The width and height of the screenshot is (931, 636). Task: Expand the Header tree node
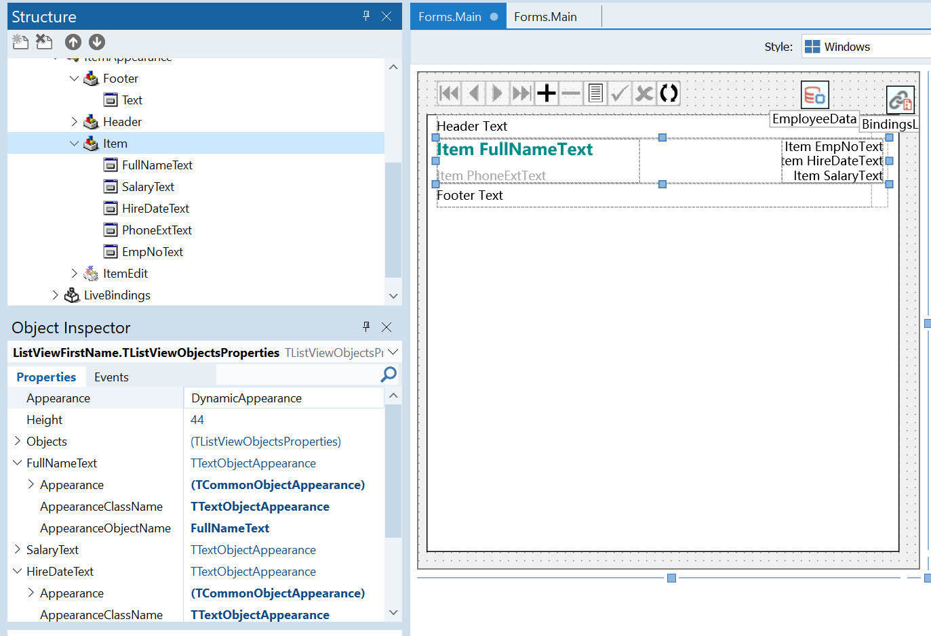point(74,122)
